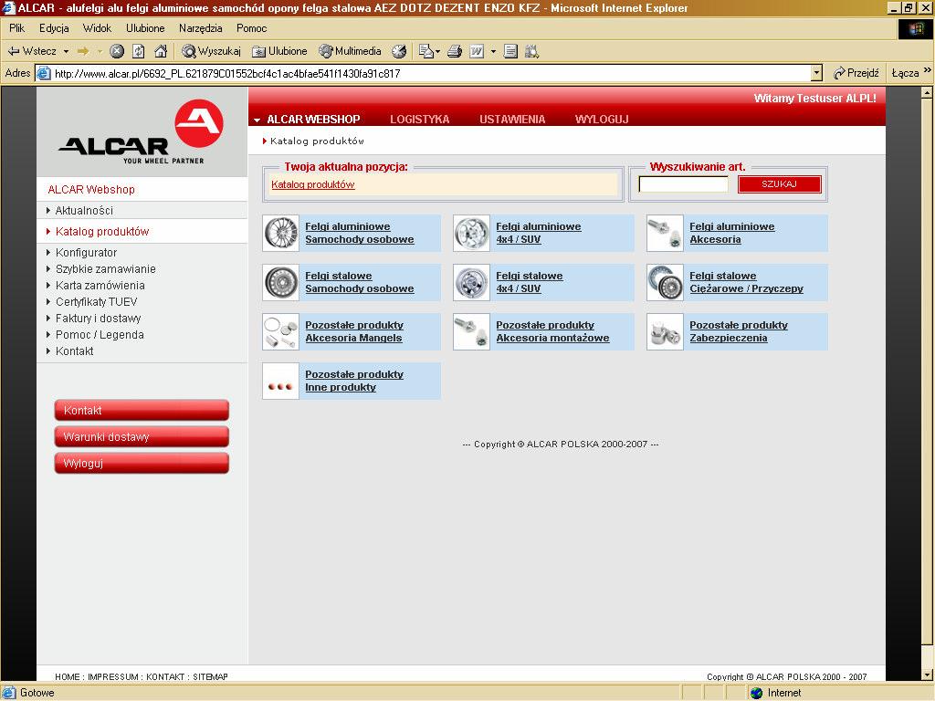935x701 pixels.
Task: Open the Certyfikaty TUEV sidebar link
Action: 96,301
